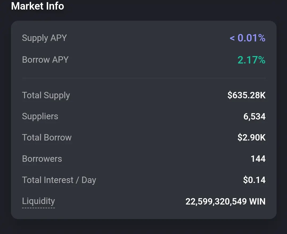Click the Total Supply label

point(46,95)
